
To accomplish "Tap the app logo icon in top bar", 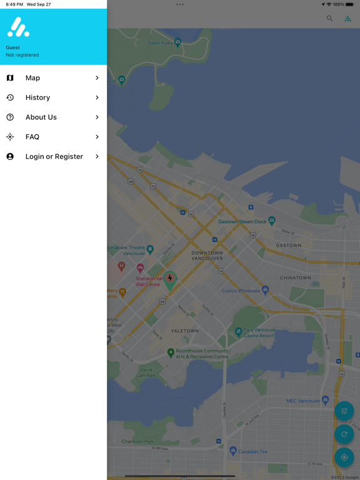I will 347,18.
